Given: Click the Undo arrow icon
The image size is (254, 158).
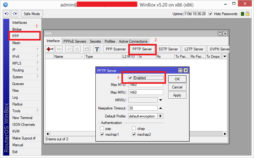Looking at the screenshot, I should pyautogui.click(x=7, y=14).
